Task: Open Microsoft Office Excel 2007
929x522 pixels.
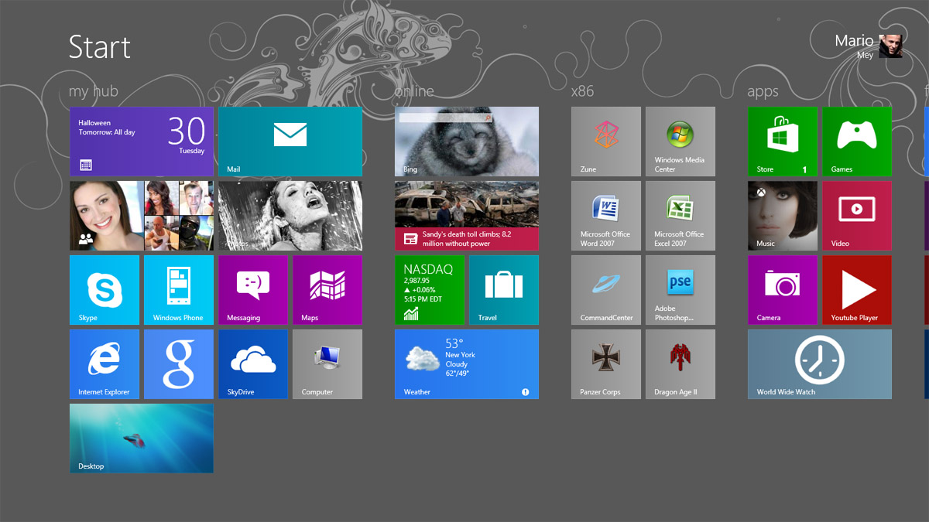Action: pyautogui.click(x=680, y=216)
